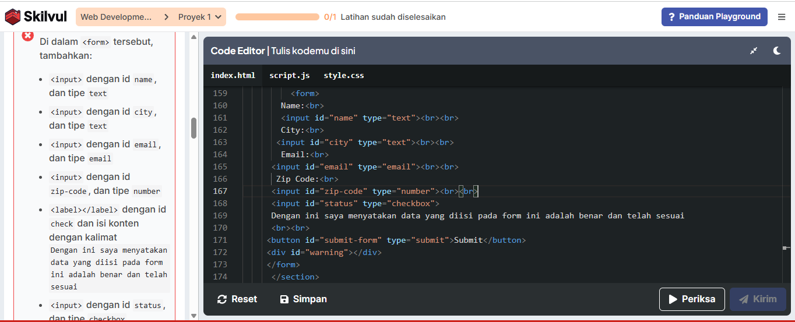Click the Zip Code label line
Screen dimensions: 795x322
[307, 179]
